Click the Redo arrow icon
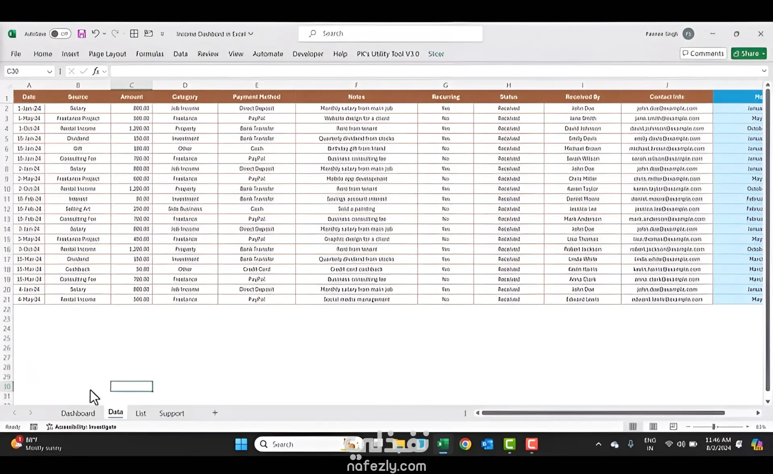 point(115,34)
